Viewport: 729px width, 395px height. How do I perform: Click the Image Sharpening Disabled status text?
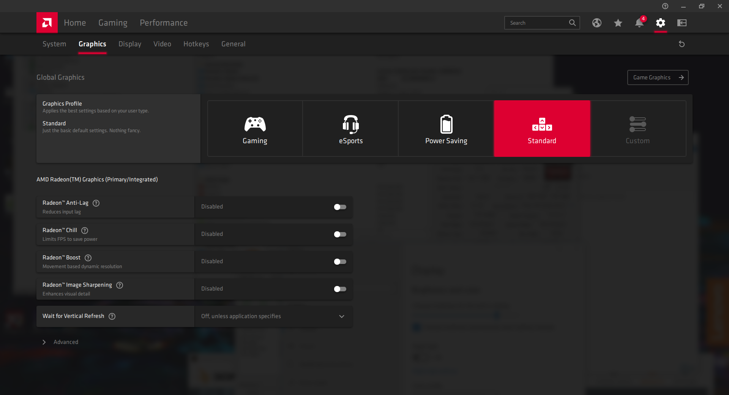(212, 289)
